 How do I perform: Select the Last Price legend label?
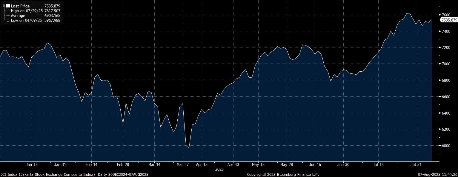tap(20, 6)
